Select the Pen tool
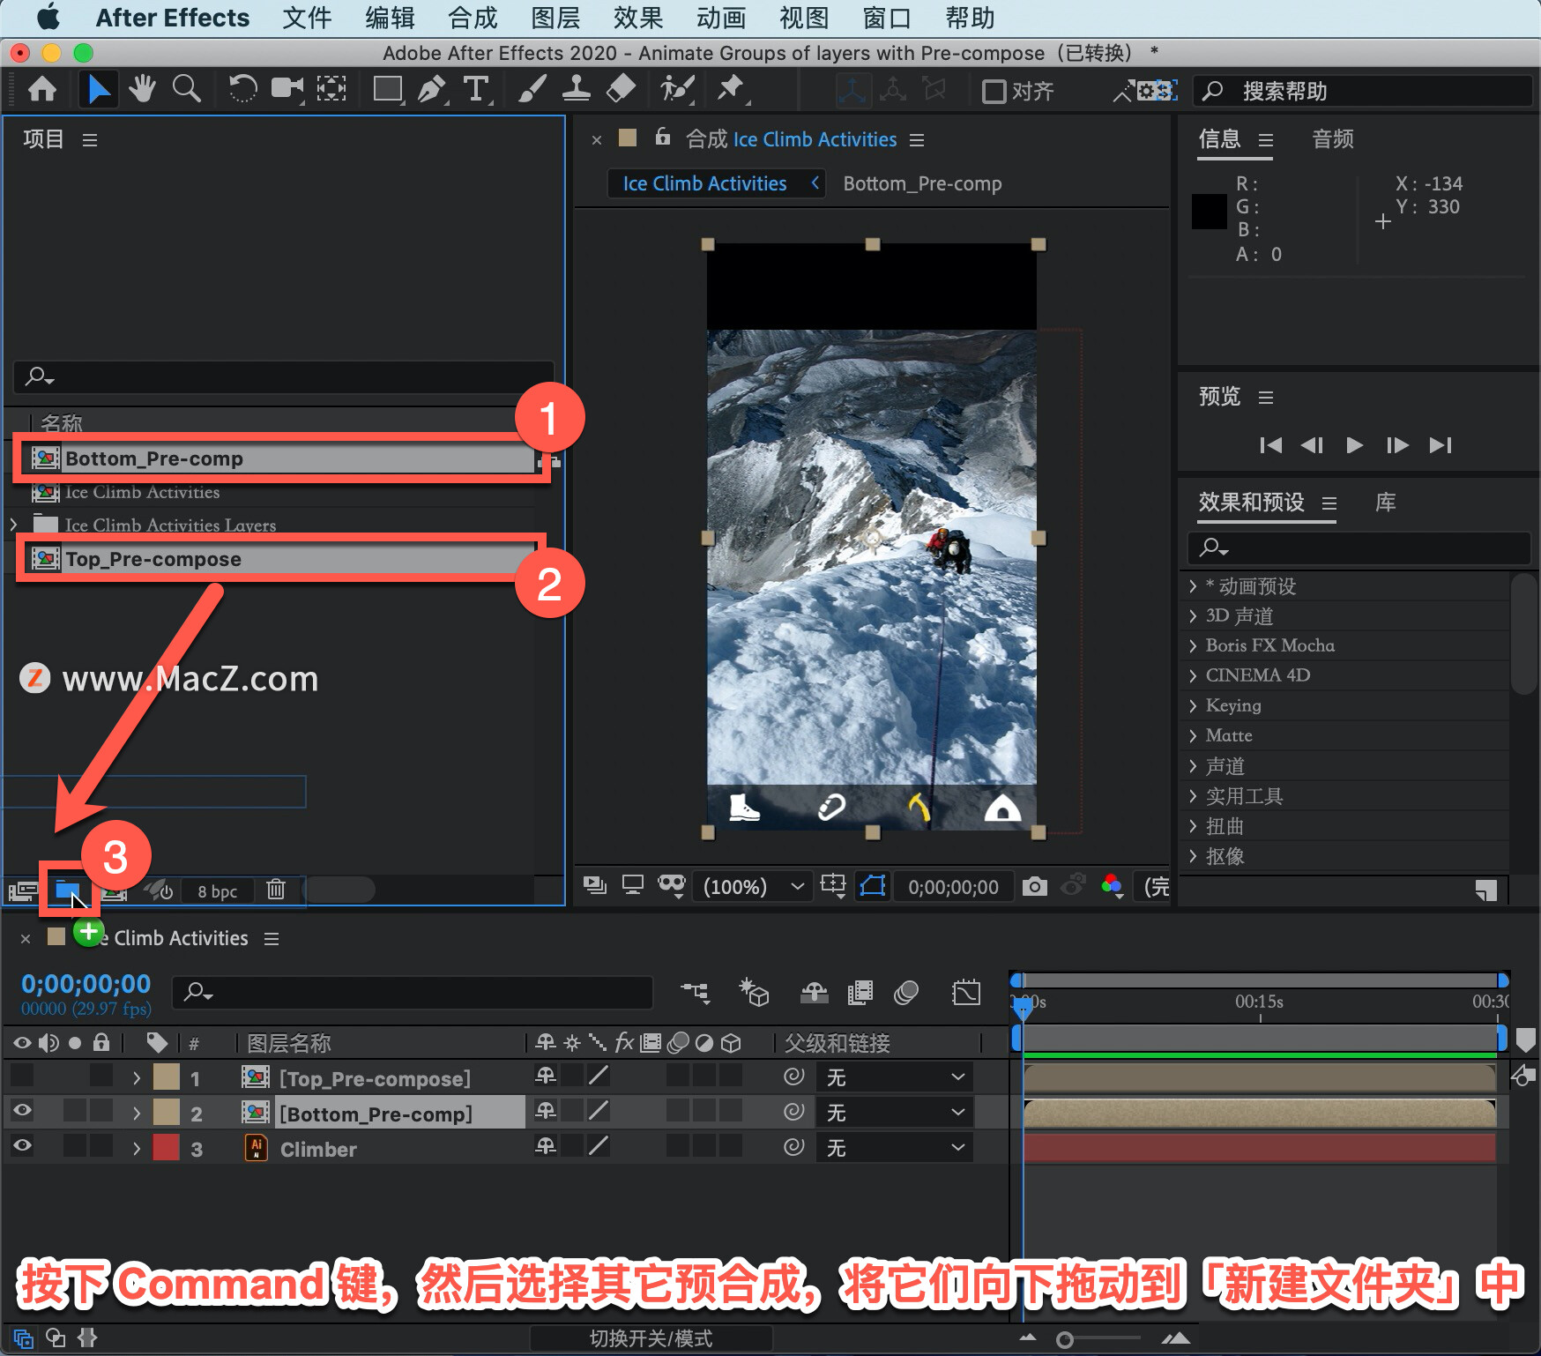 (432, 90)
